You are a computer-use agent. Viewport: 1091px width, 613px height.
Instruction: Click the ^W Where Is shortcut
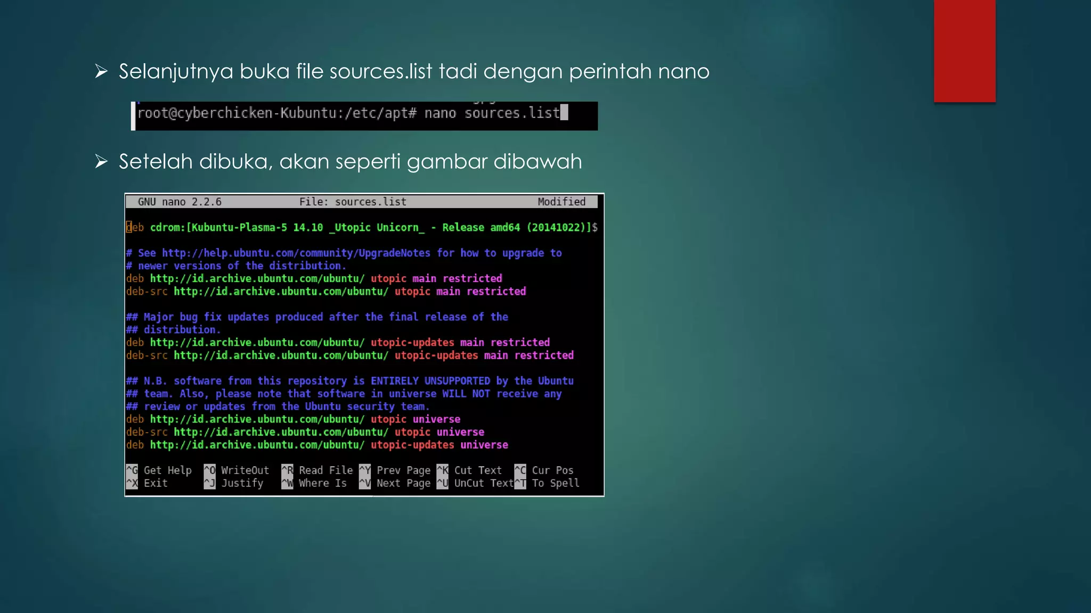(314, 483)
